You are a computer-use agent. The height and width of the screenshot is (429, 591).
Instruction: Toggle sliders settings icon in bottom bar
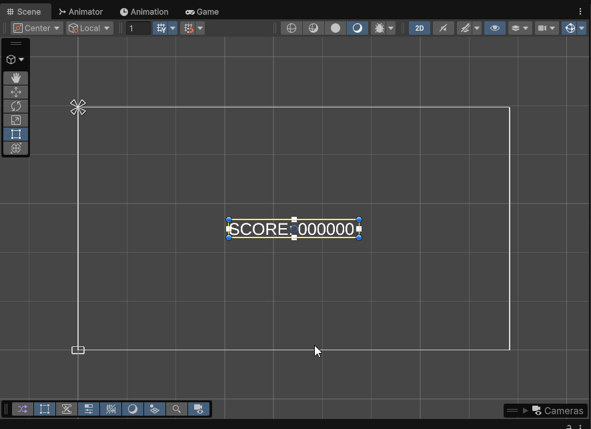click(x=89, y=409)
